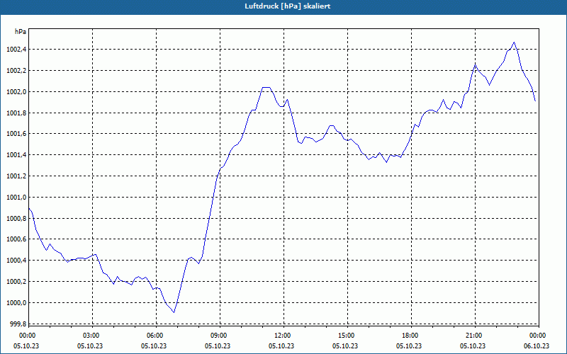Click the date '05.10.23' below 21:00
567x354 pixels.
point(473,346)
